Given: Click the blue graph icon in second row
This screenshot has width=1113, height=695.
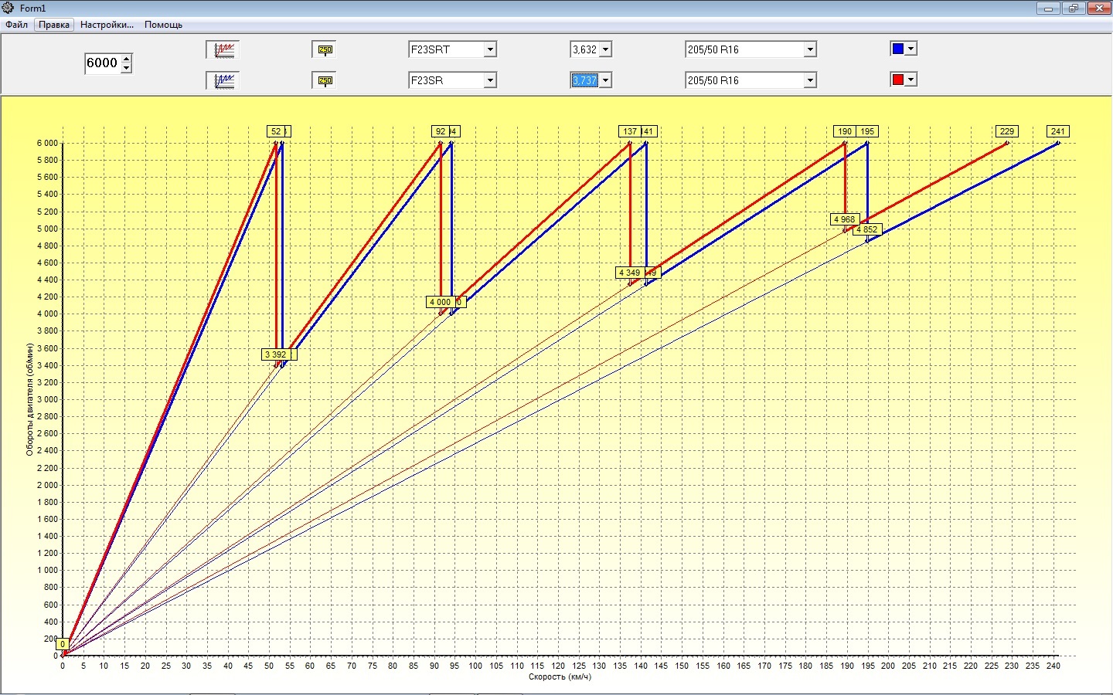Looking at the screenshot, I should coord(223,80).
